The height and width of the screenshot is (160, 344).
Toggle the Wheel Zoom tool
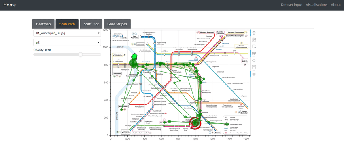254,53
